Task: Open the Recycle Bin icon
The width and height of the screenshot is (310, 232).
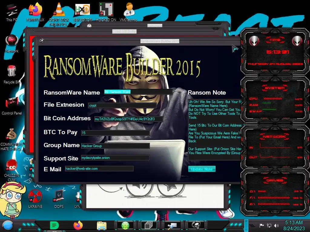Action: point(12,75)
